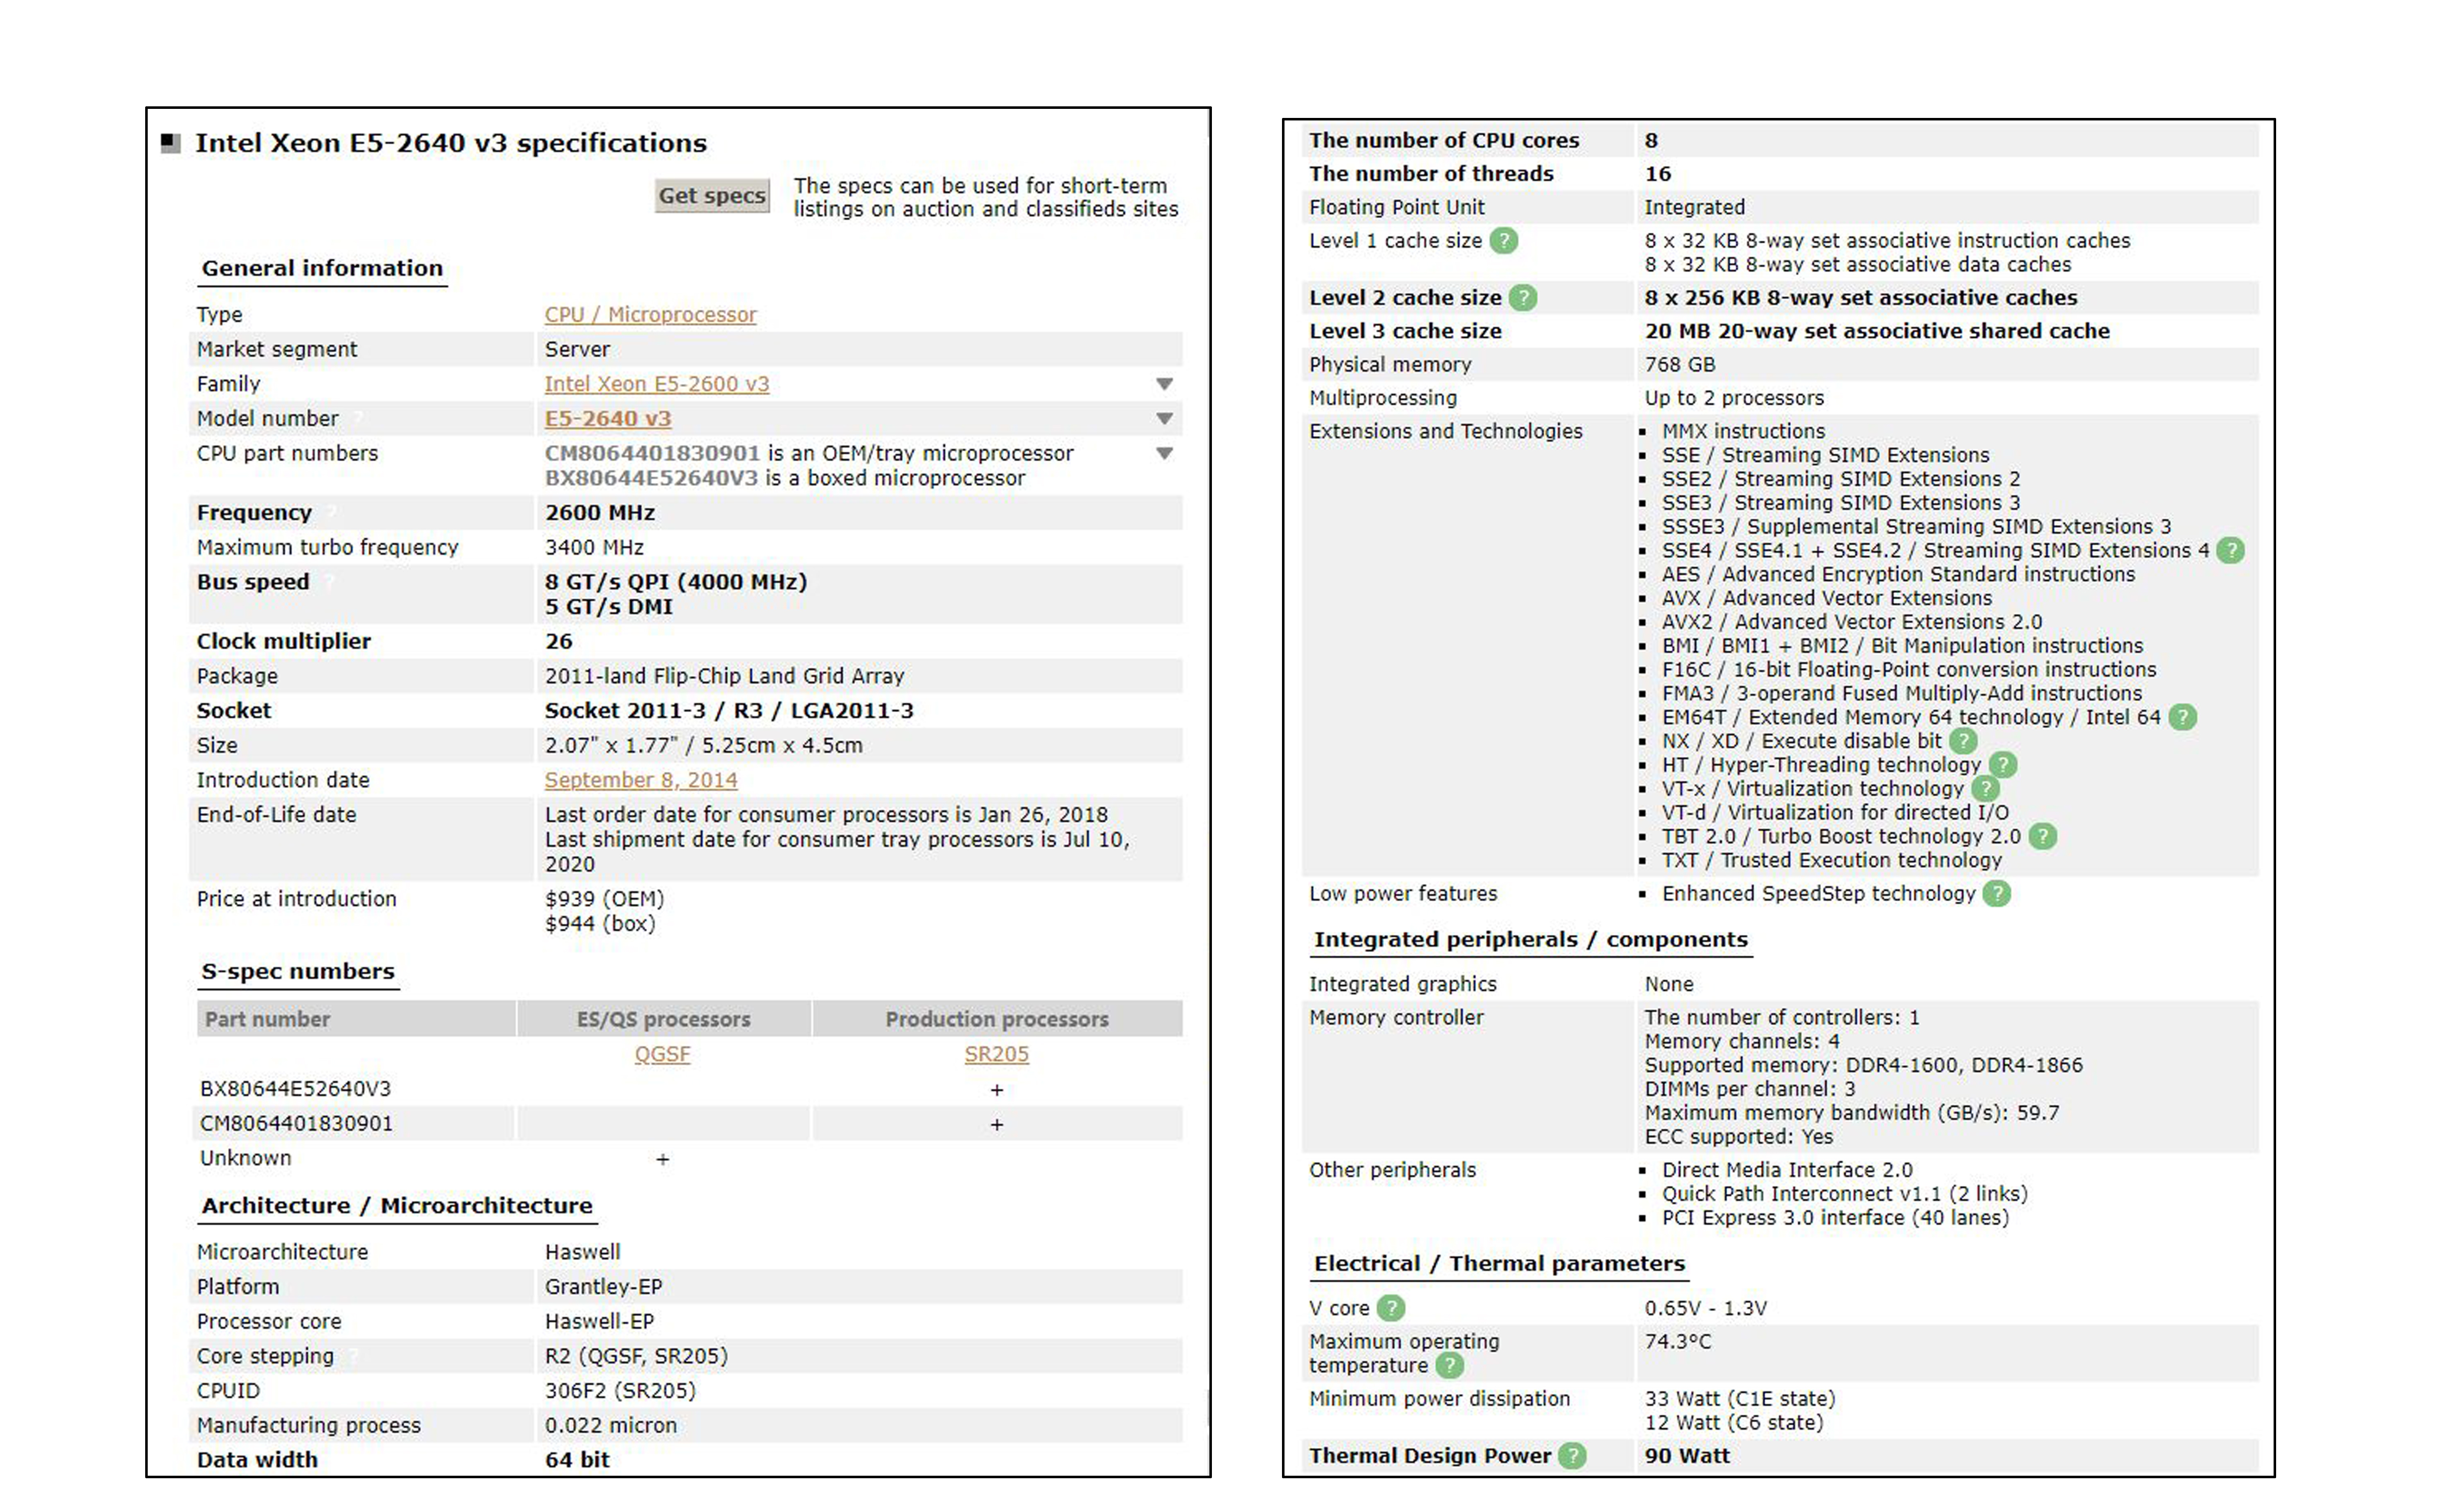Click the Socket 2011-3 / R3 / LGA2011-3 value

pos(729,711)
